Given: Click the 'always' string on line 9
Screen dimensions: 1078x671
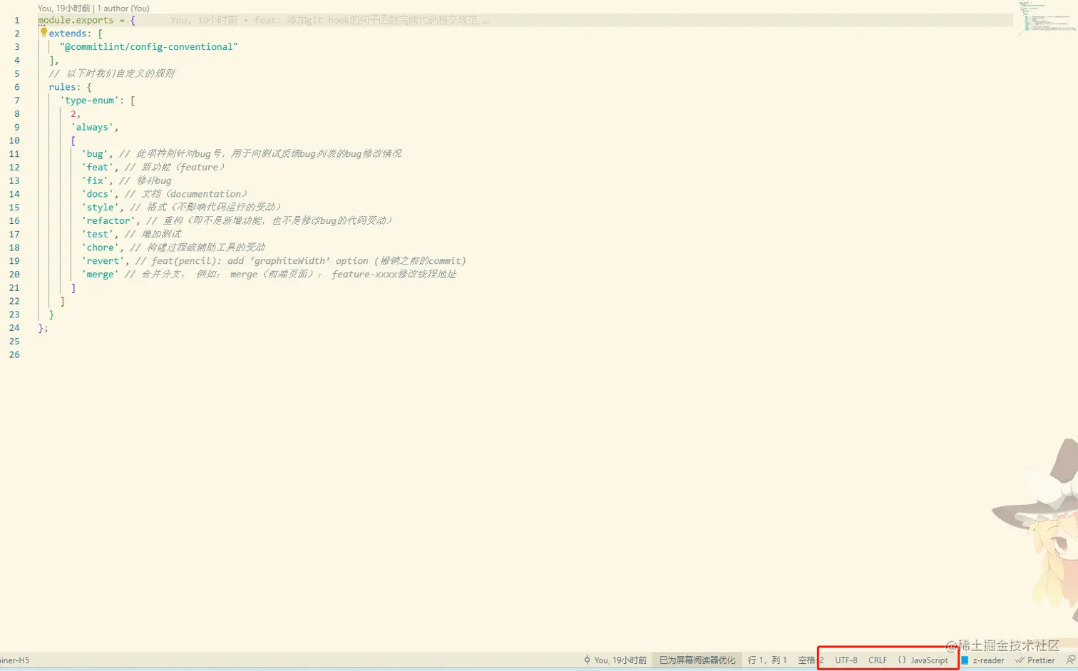Looking at the screenshot, I should click(92, 128).
